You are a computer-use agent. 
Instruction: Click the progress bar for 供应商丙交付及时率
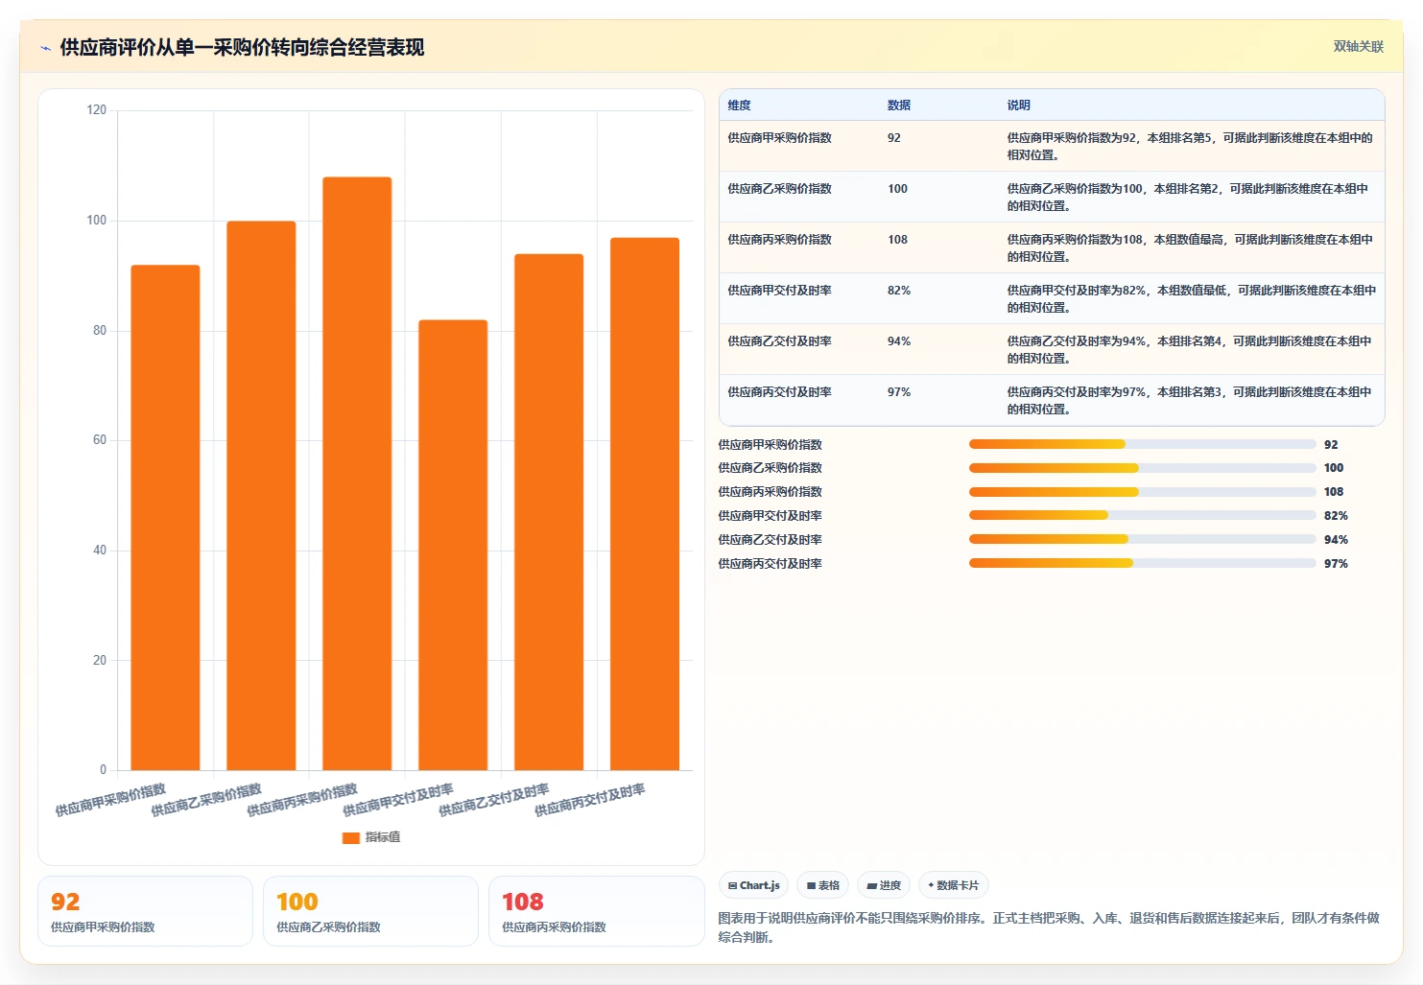click(x=1142, y=563)
